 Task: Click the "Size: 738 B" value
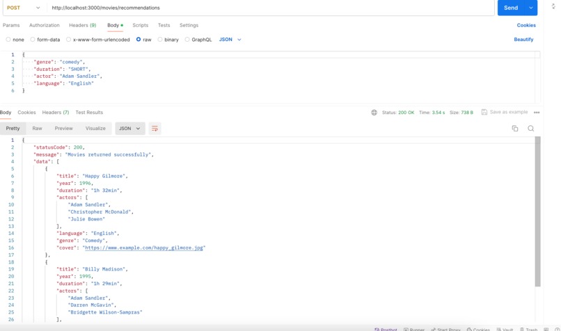pos(461,113)
